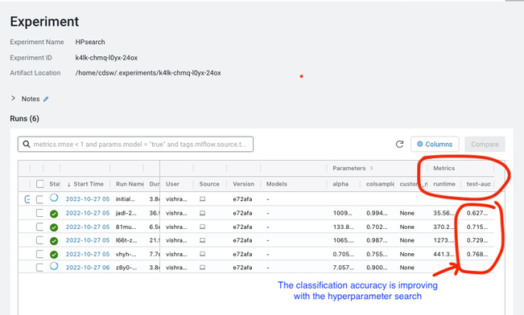Viewport: 524px width, 315px height.
Task: Open the Columns chooser
Action: coord(435,144)
